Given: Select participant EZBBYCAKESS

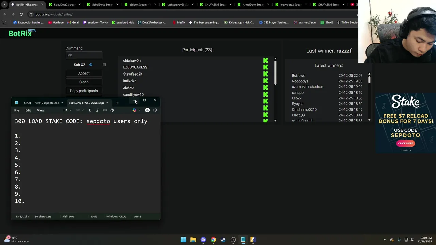Looking at the screenshot, I should [135, 67].
